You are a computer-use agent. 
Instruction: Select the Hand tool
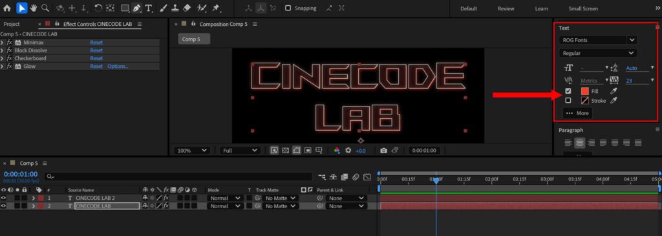(34, 8)
